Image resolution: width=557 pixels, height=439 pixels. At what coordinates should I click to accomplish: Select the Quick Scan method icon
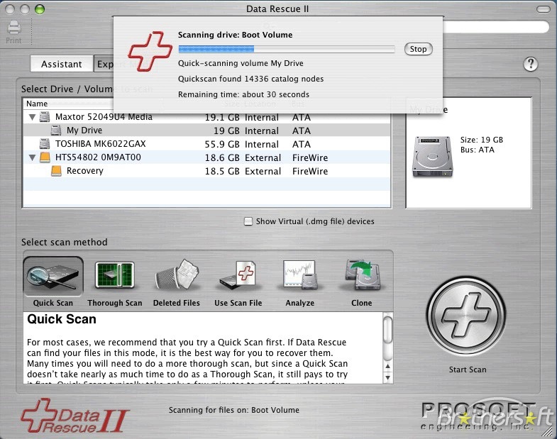53,277
